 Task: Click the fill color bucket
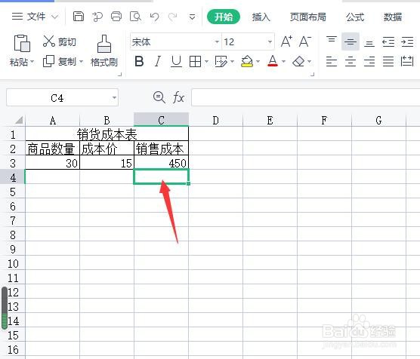point(247,62)
